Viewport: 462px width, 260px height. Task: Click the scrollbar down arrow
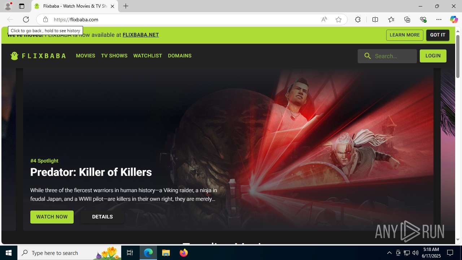coord(458,240)
